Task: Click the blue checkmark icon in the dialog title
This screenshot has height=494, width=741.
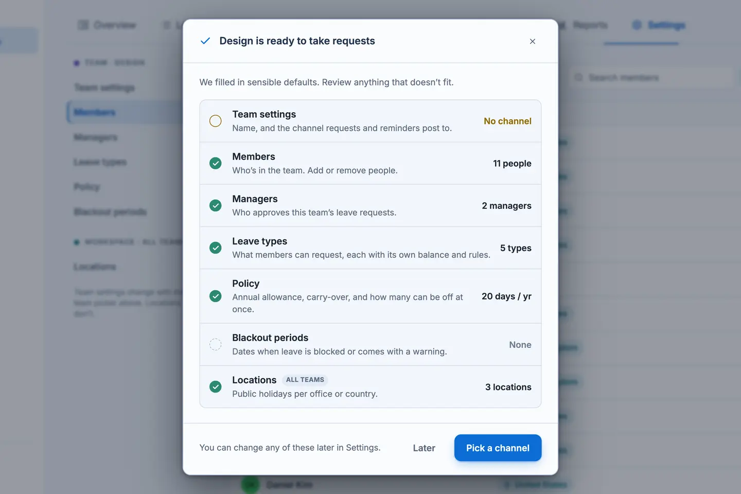Action: [205, 41]
